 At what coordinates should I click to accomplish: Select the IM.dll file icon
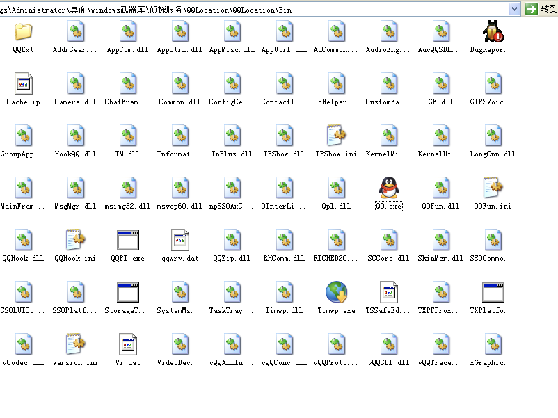[128, 136]
